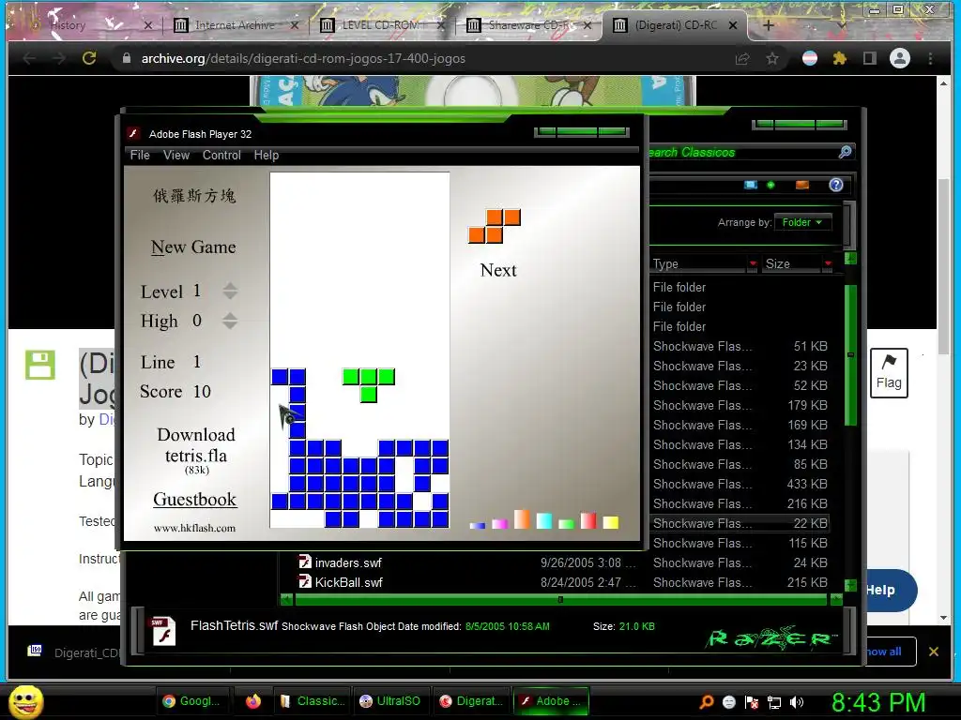Reload the page in Chrome
This screenshot has width=961, height=720.
[x=89, y=58]
